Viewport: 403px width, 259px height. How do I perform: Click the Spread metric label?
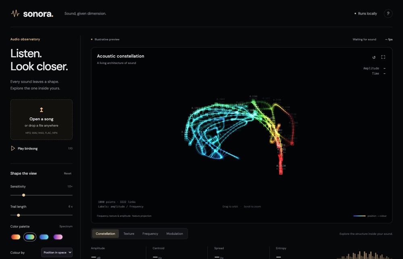tap(219, 248)
